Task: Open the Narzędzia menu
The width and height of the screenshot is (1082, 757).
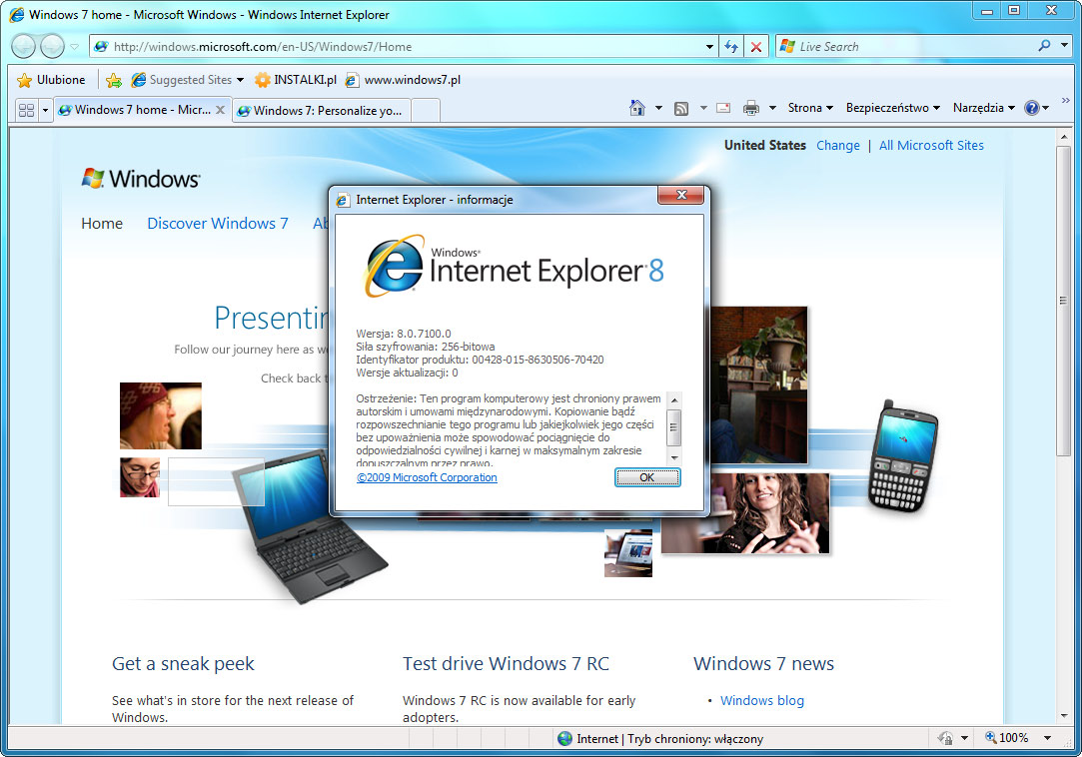Action: click(983, 108)
